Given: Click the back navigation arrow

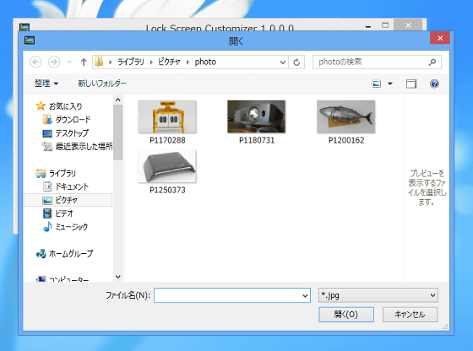Looking at the screenshot, I should [35, 62].
